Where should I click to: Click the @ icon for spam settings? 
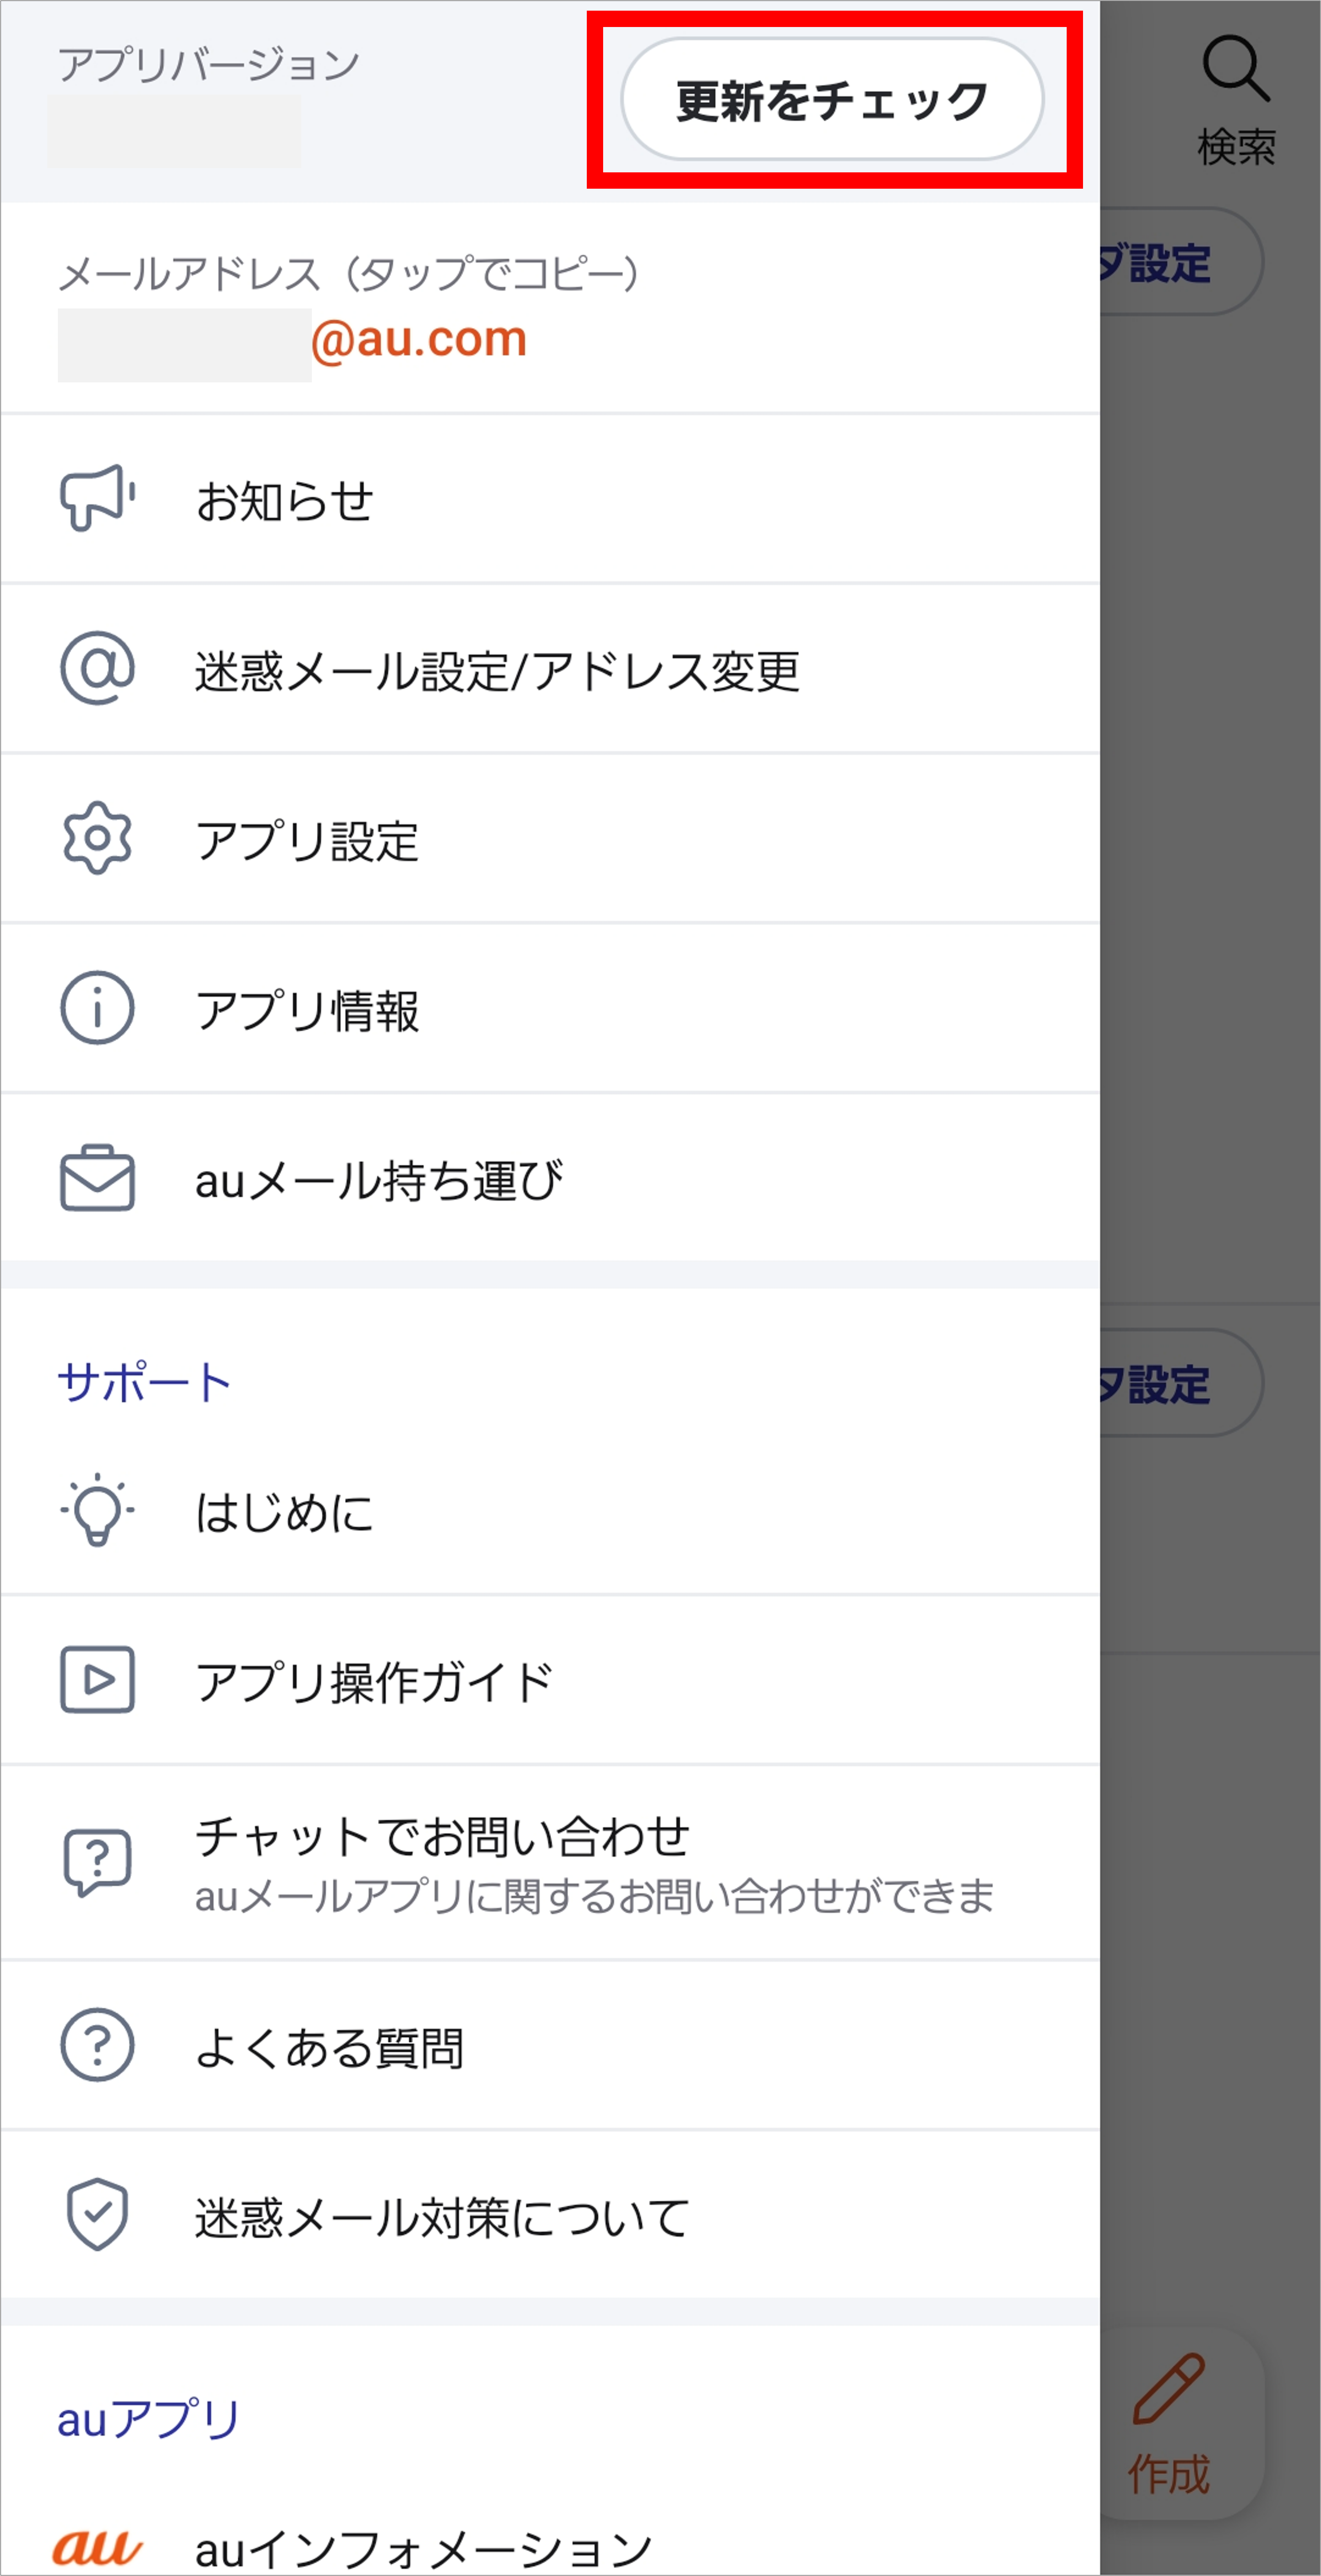pos(97,668)
